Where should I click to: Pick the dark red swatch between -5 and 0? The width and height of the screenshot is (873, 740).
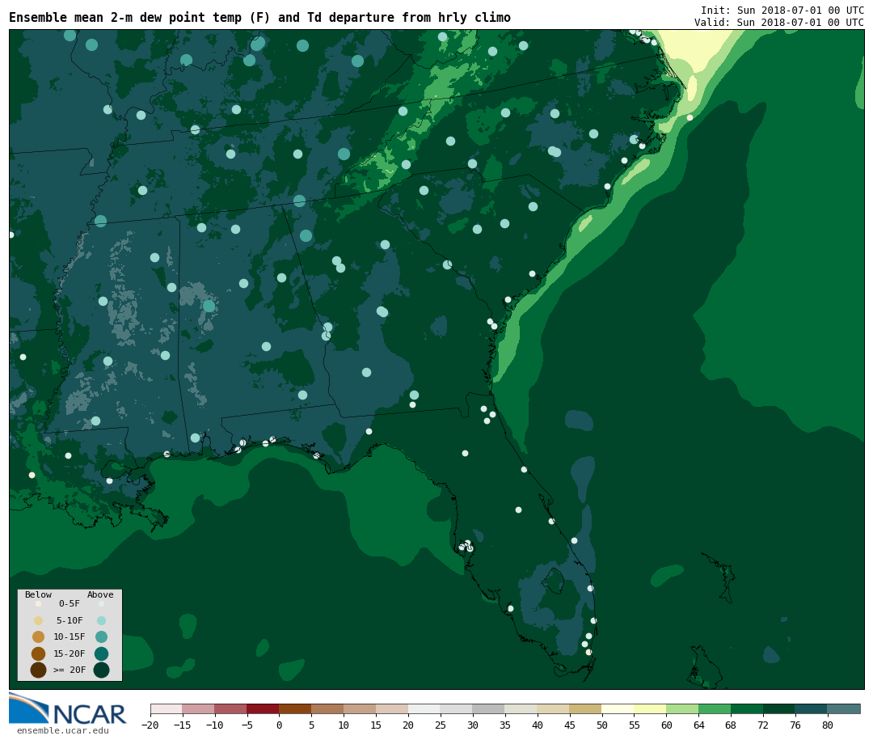tap(263, 708)
